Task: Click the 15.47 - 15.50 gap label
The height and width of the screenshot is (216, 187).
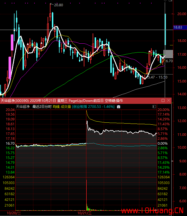Action: 156,77
